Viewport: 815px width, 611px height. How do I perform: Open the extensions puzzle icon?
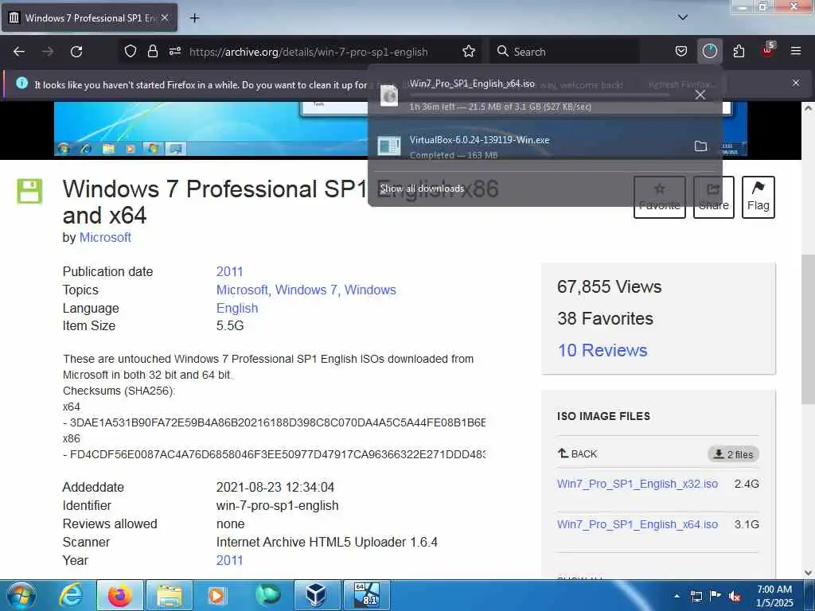pos(739,52)
